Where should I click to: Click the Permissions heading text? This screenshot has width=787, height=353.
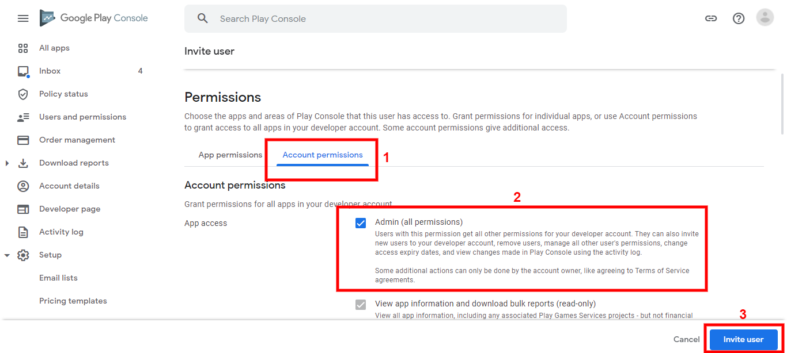pos(222,97)
